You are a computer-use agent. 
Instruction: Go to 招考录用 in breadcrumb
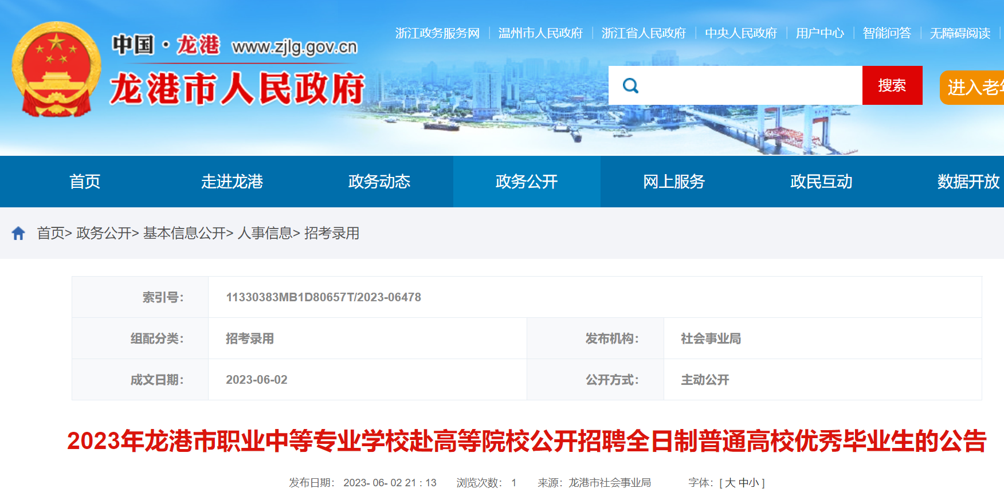(x=332, y=233)
